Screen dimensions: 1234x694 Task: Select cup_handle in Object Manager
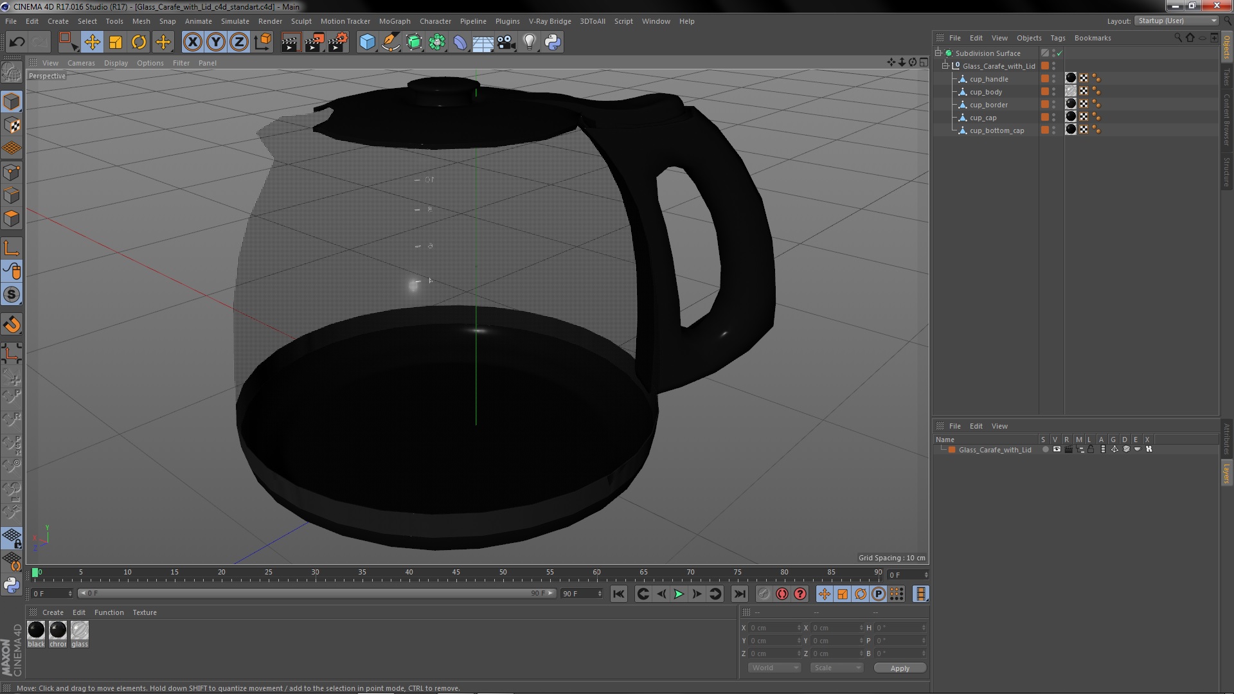(989, 79)
